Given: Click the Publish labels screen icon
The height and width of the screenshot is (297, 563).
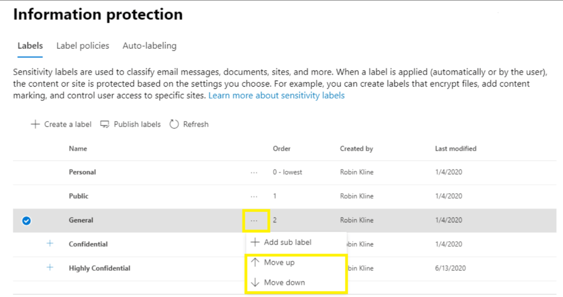Looking at the screenshot, I should pyautogui.click(x=104, y=124).
